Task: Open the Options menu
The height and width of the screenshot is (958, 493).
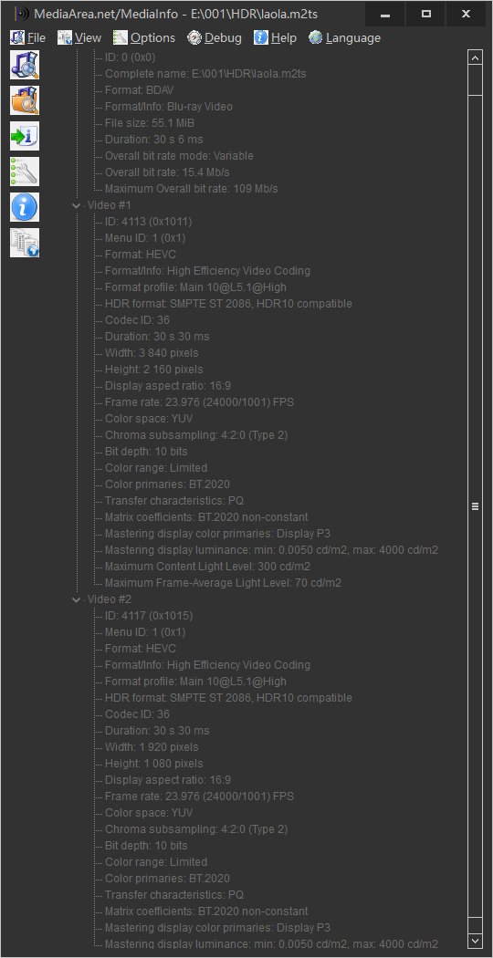Action: point(144,38)
